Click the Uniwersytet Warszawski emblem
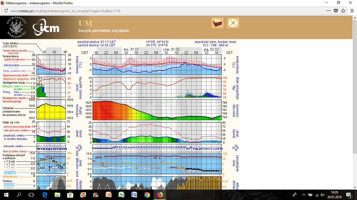The height and width of the screenshot is (200, 357). 16,27
